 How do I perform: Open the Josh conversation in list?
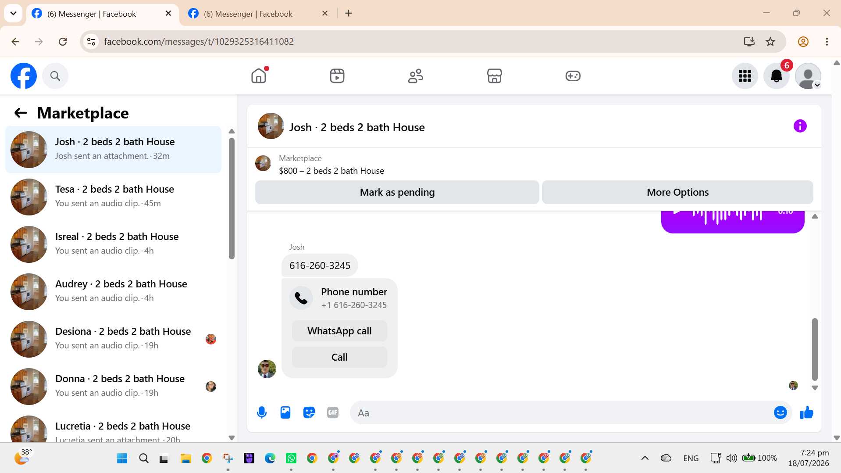coord(113,150)
